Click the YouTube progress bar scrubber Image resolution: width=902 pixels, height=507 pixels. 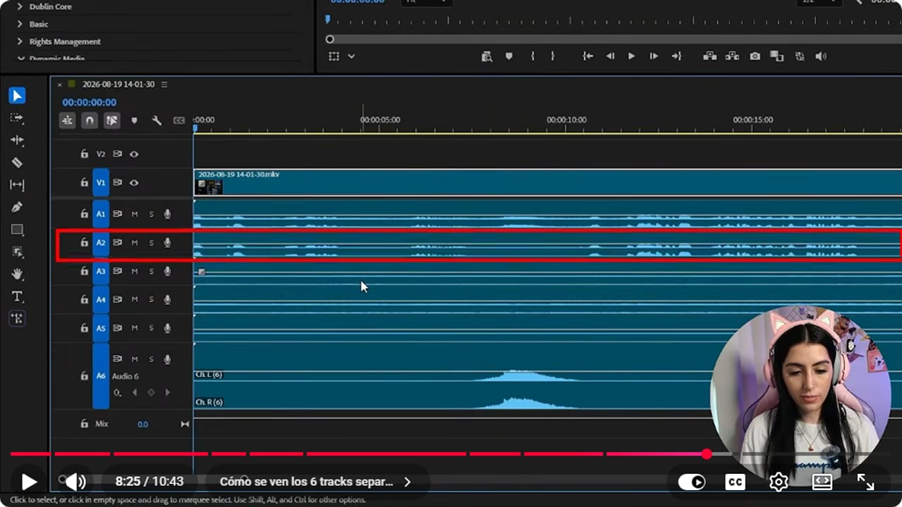pos(706,454)
